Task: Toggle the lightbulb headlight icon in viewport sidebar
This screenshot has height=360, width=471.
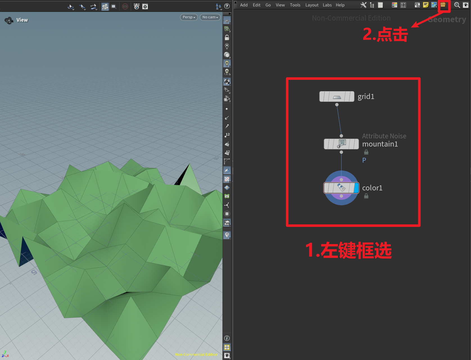Action: tap(227, 63)
